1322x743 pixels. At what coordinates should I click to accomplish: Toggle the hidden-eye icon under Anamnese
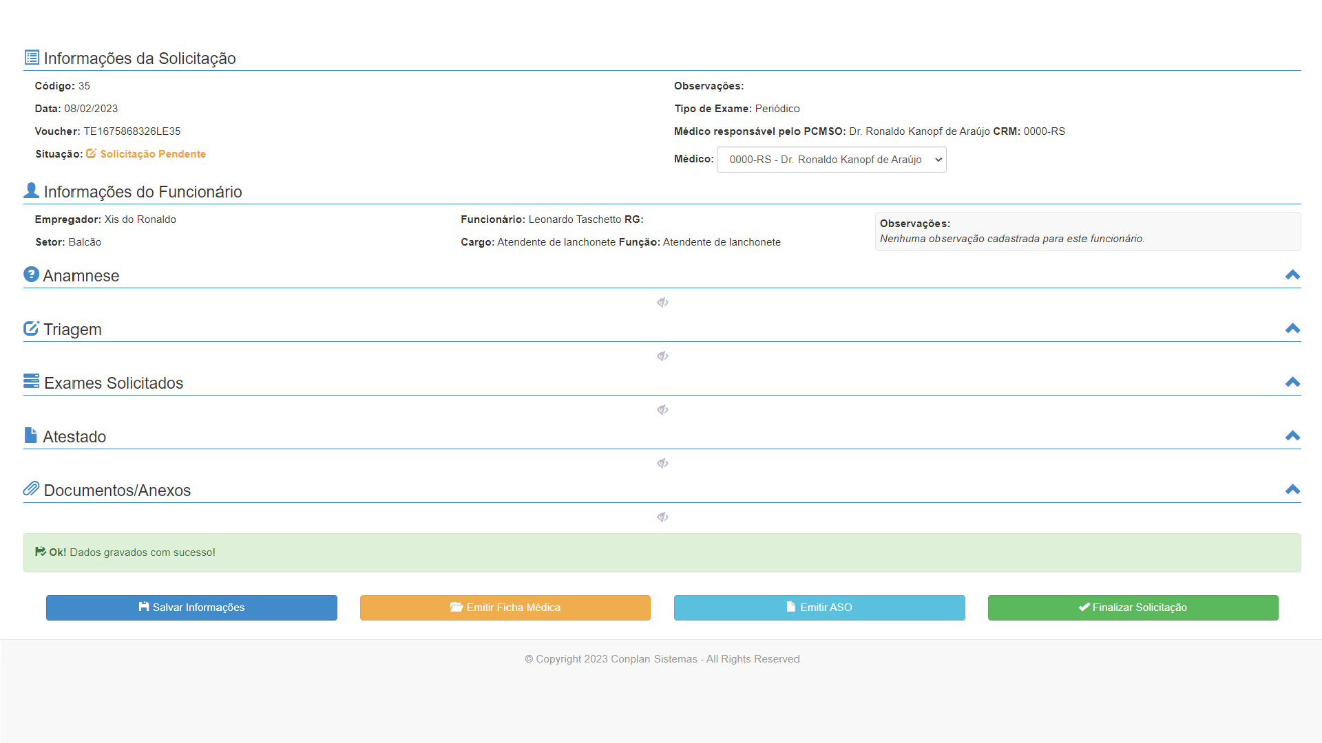point(662,303)
